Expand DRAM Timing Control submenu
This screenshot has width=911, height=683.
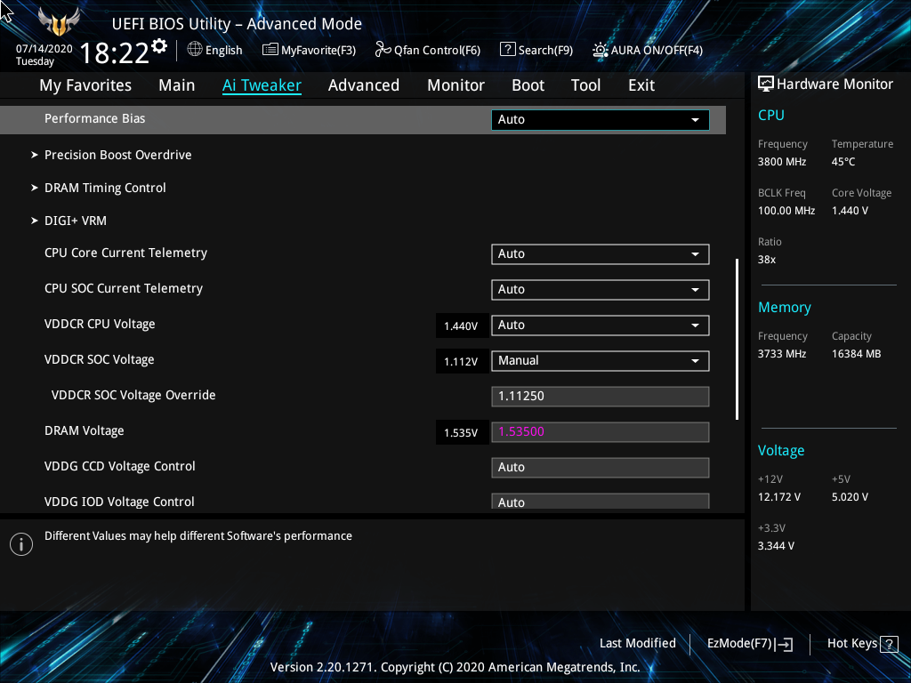[105, 189]
